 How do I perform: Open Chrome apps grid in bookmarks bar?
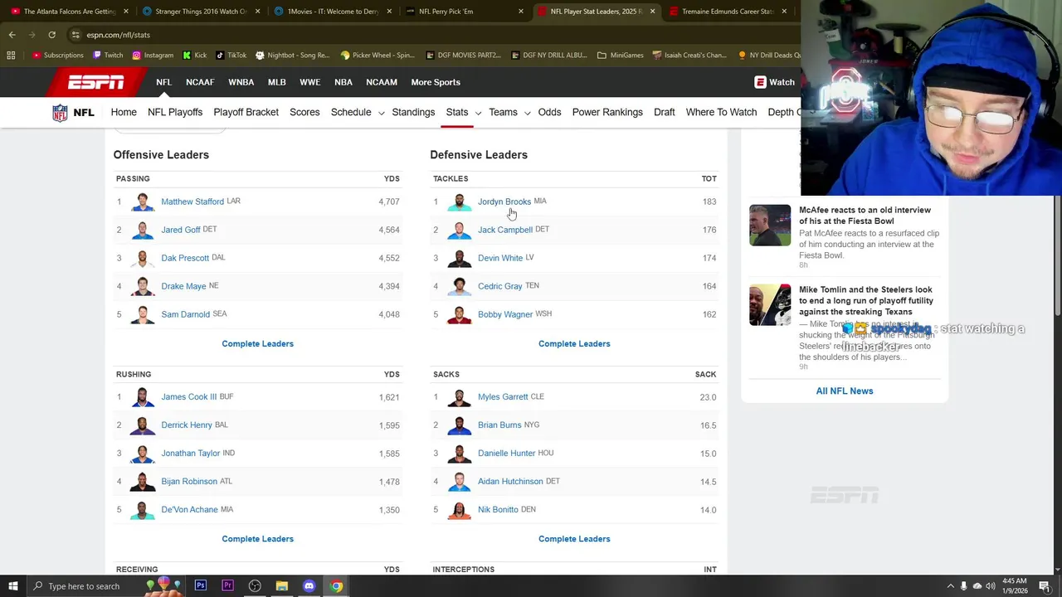11,56
